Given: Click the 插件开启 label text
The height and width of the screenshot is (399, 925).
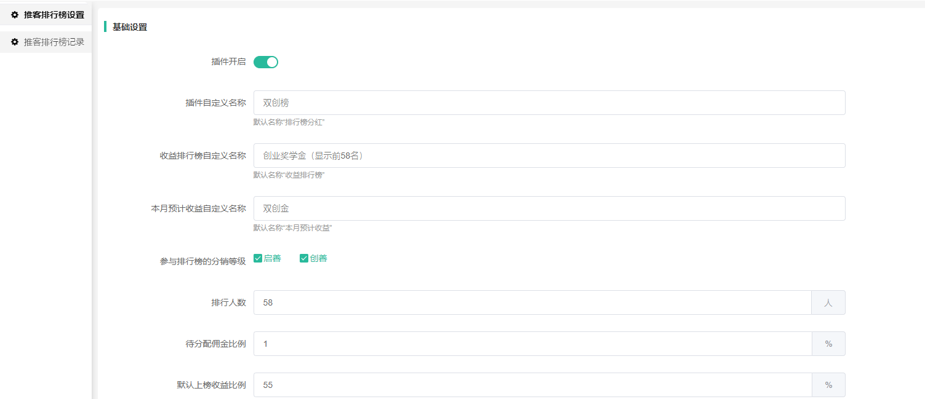Looking at the screenshot, I should [228, 62].
